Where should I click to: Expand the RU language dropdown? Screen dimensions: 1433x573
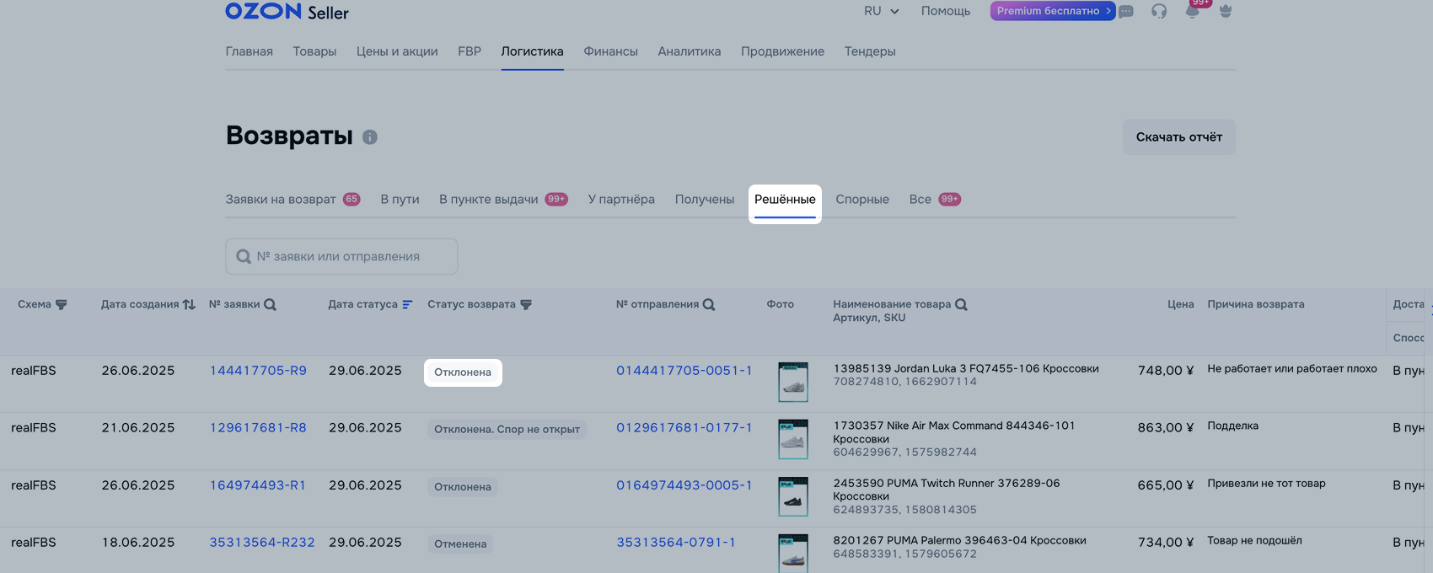pyautogui.click(x=882, y=11)
